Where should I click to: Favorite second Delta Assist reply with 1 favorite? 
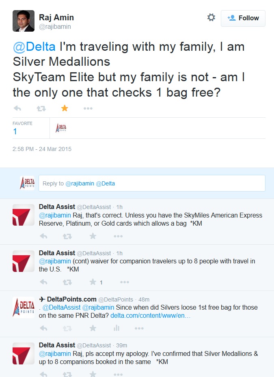click(x=93, y=282)
